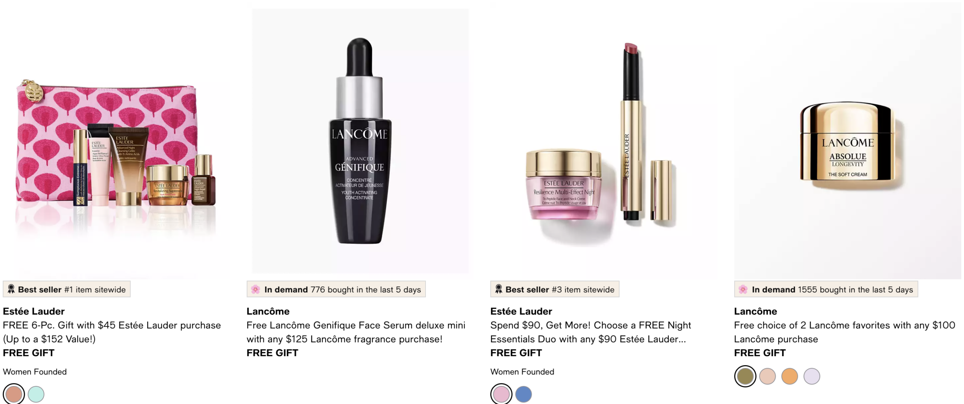Click the flower icon beside 776 bought
964x404 pixels.
(255, 289)
